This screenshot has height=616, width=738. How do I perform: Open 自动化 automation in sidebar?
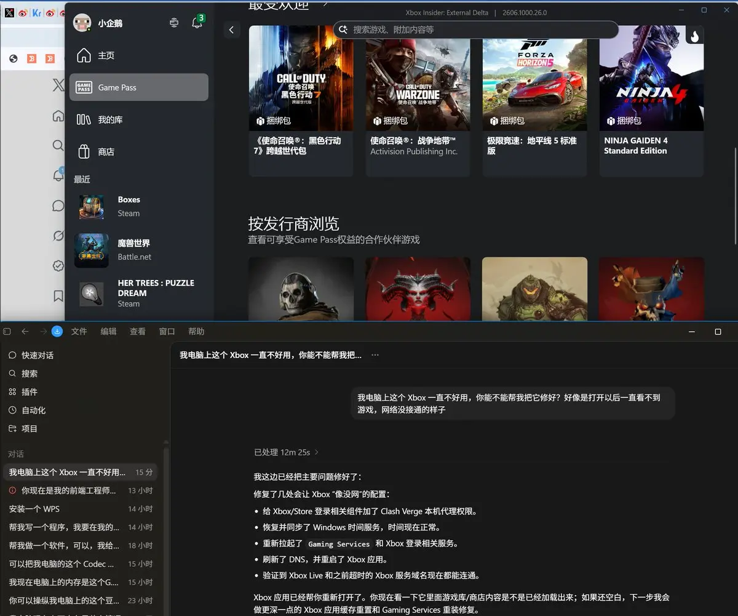coord(80,410)
